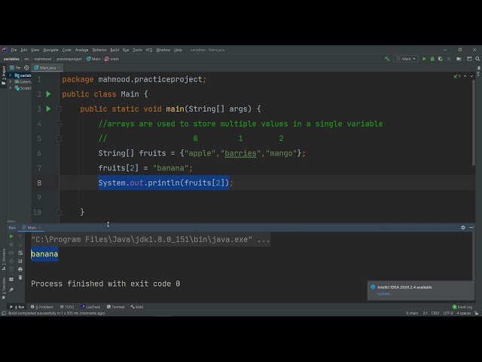Image resolution: width=482 pixels, height=362 pixels.
Task: Open the Navigate menu
Action: [x=50, y=50]
